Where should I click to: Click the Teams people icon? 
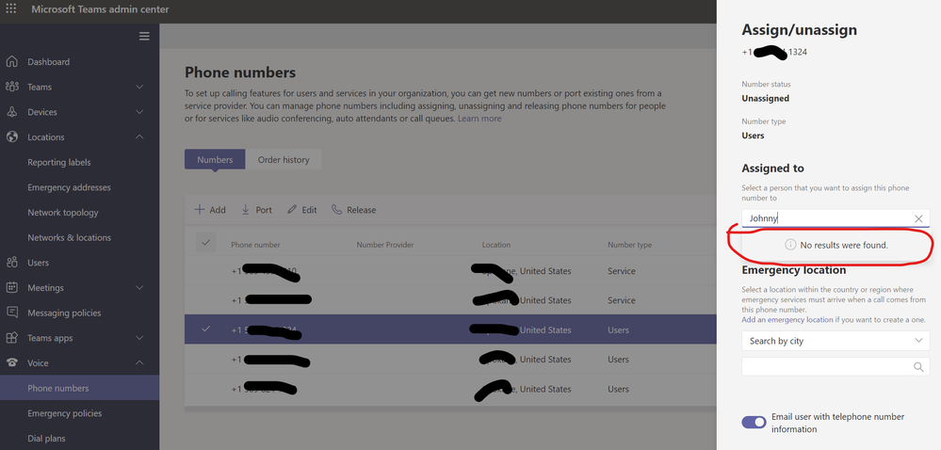(x=11, y=87)
